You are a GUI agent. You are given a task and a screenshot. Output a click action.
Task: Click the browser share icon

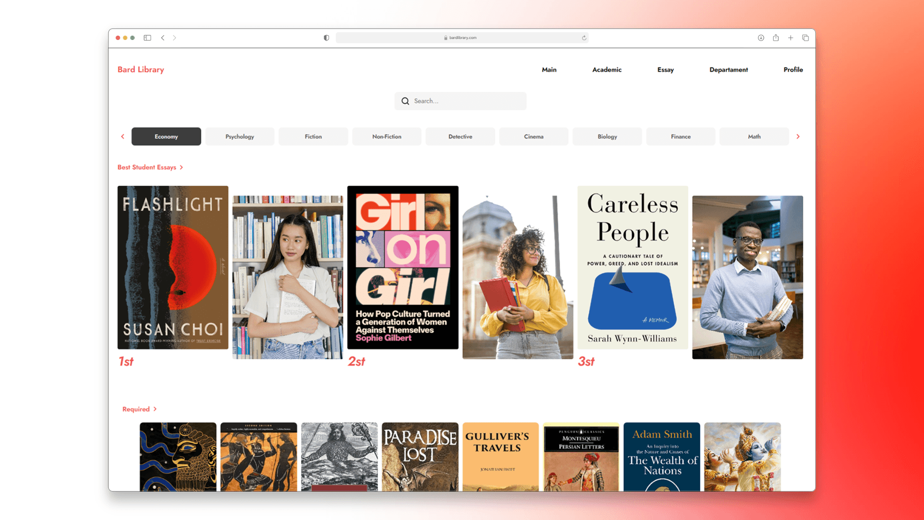776,38
